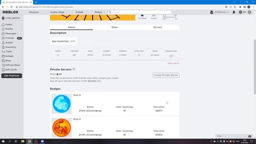Click the Favorites star icon
This screenshot has height=144, width=256.
click(x=142, y=15)
